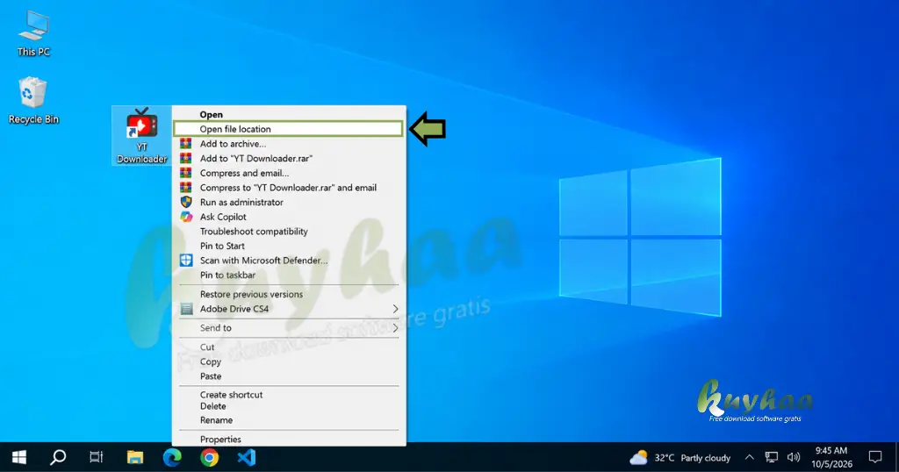Click the WinRAR icon beside Compress and email
The image size is (899, 472).
186,173
